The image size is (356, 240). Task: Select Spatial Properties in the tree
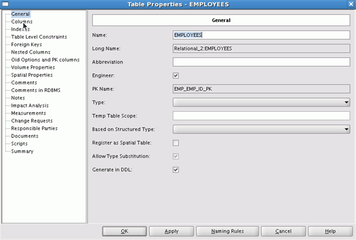point(32,75)
